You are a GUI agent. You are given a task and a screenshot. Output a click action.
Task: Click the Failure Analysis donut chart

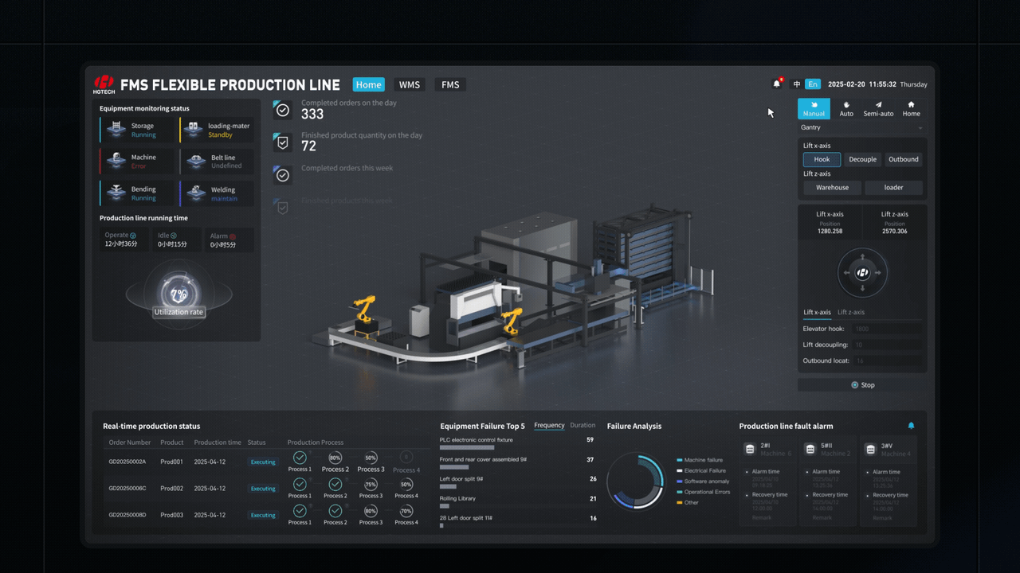635,481
